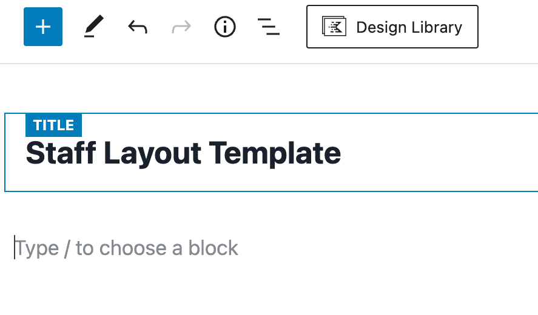Select the Tools pencil icon
This screenshot has height=315, width=538.
coord(93,27)
